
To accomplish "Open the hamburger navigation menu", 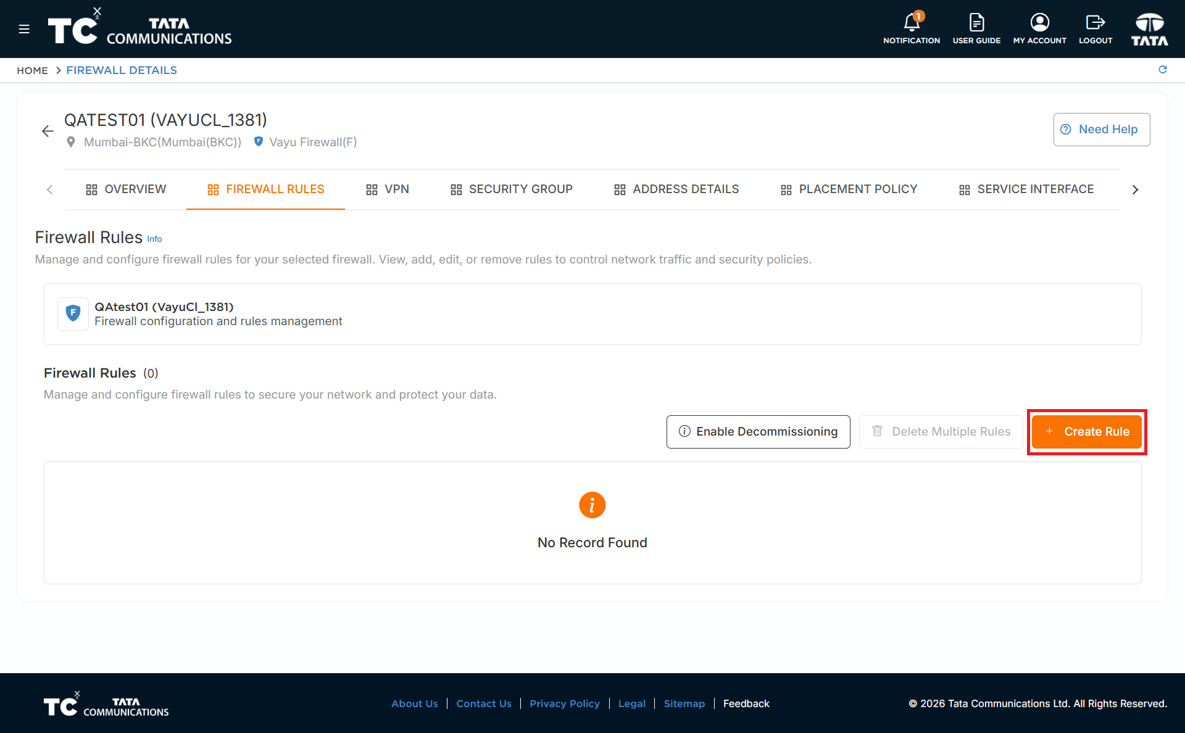I will (x=24, y=29).
